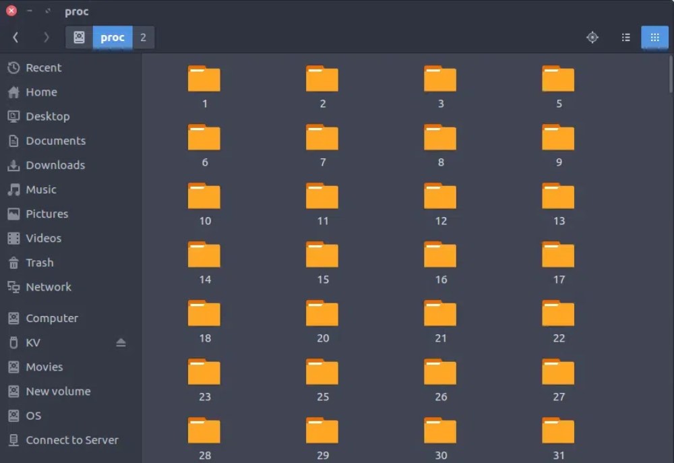Open the Music folder

[42, 189]
